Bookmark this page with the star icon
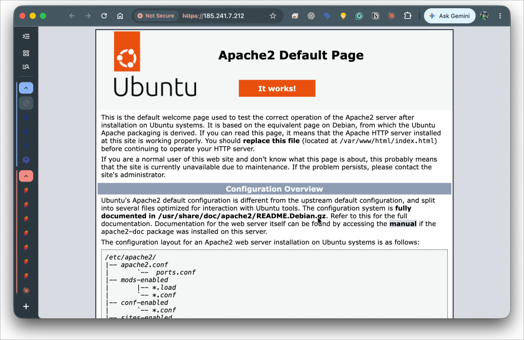The image size is (524, 340). click(273, 16)
